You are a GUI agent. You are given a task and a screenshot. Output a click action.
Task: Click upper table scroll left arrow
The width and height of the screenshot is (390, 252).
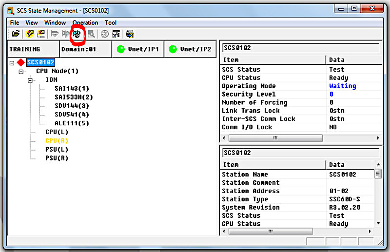coord(224,138)
